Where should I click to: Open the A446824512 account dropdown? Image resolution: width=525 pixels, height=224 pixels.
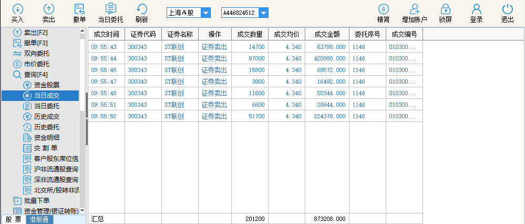click(263, 13)
